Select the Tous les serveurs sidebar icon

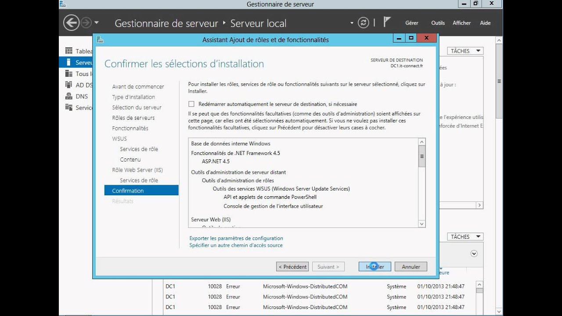click(68, 74)
